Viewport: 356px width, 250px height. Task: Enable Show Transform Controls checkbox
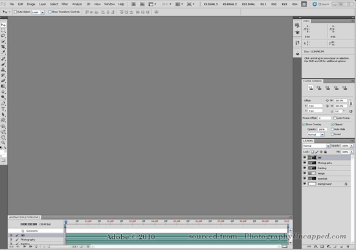coord(50,12)
